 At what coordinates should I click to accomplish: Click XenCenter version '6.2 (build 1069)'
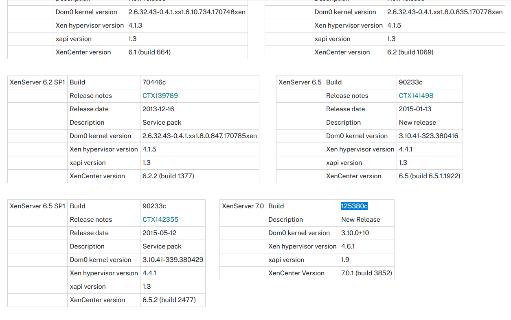(410, 52)
